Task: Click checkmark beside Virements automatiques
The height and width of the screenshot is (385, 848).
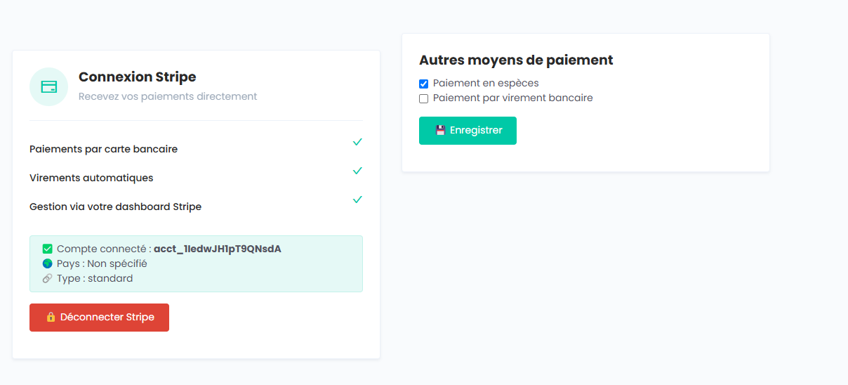Action: point(357,171)
